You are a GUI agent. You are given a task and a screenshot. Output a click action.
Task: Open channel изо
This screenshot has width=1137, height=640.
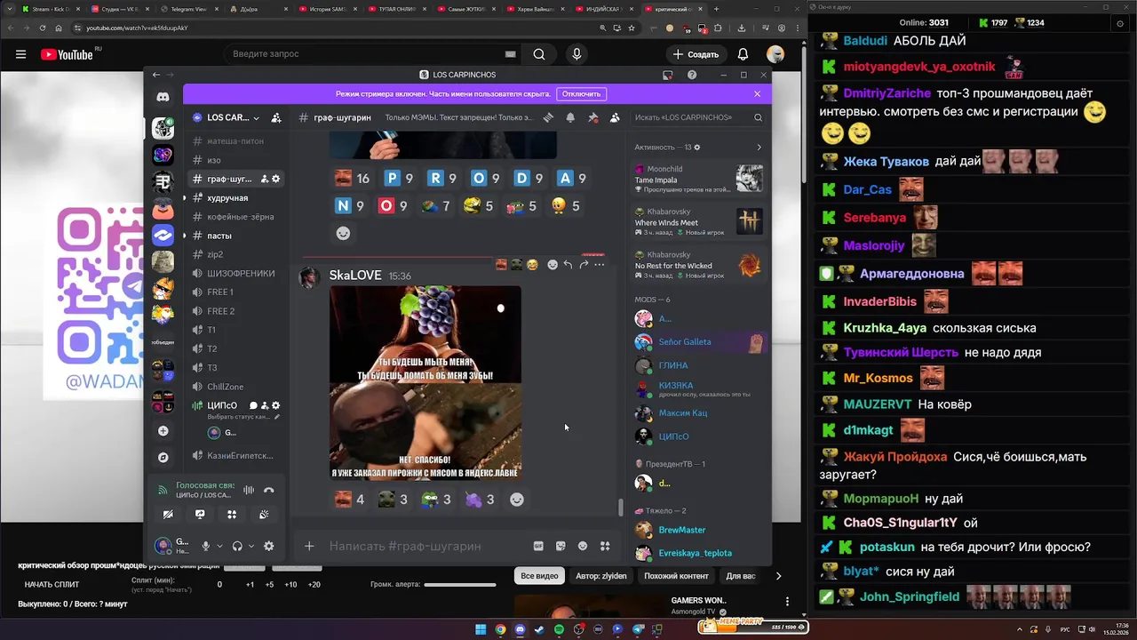233,160
